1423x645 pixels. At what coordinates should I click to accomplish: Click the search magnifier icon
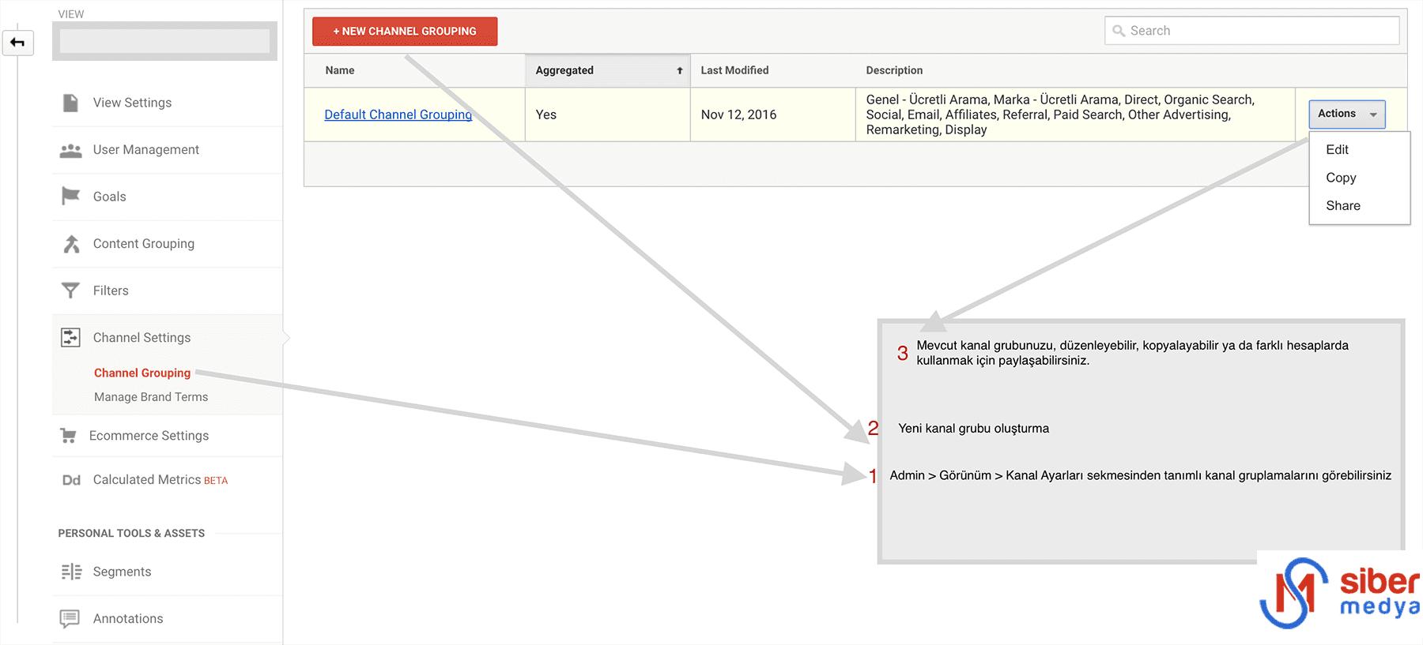pos(1119,31)
